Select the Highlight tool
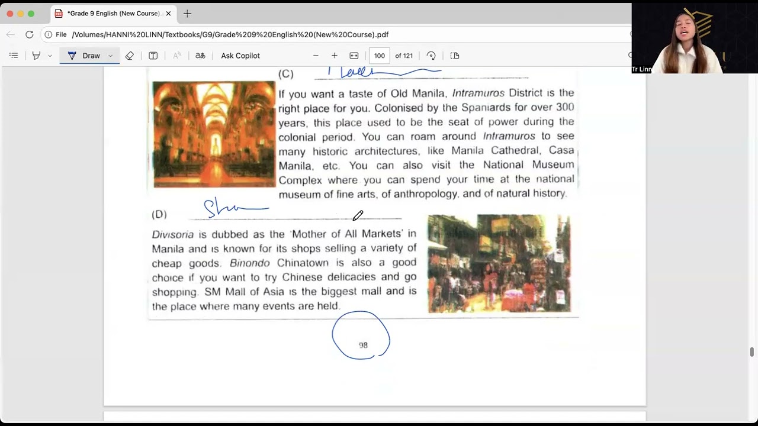This screenshot has height=426, width=758. pyautogui.click(x=36, y=56)
